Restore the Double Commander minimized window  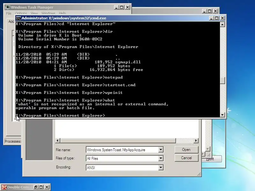36,187
